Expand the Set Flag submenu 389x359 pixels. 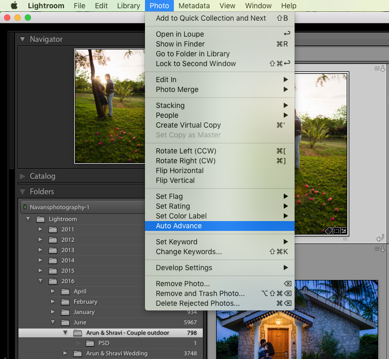(220, 196)
